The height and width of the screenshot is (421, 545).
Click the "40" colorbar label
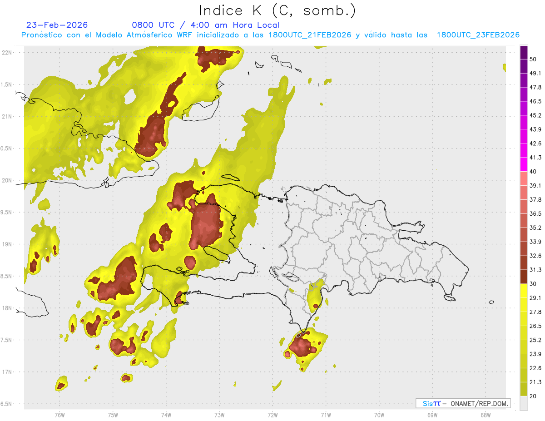click(x=533, y=172)
